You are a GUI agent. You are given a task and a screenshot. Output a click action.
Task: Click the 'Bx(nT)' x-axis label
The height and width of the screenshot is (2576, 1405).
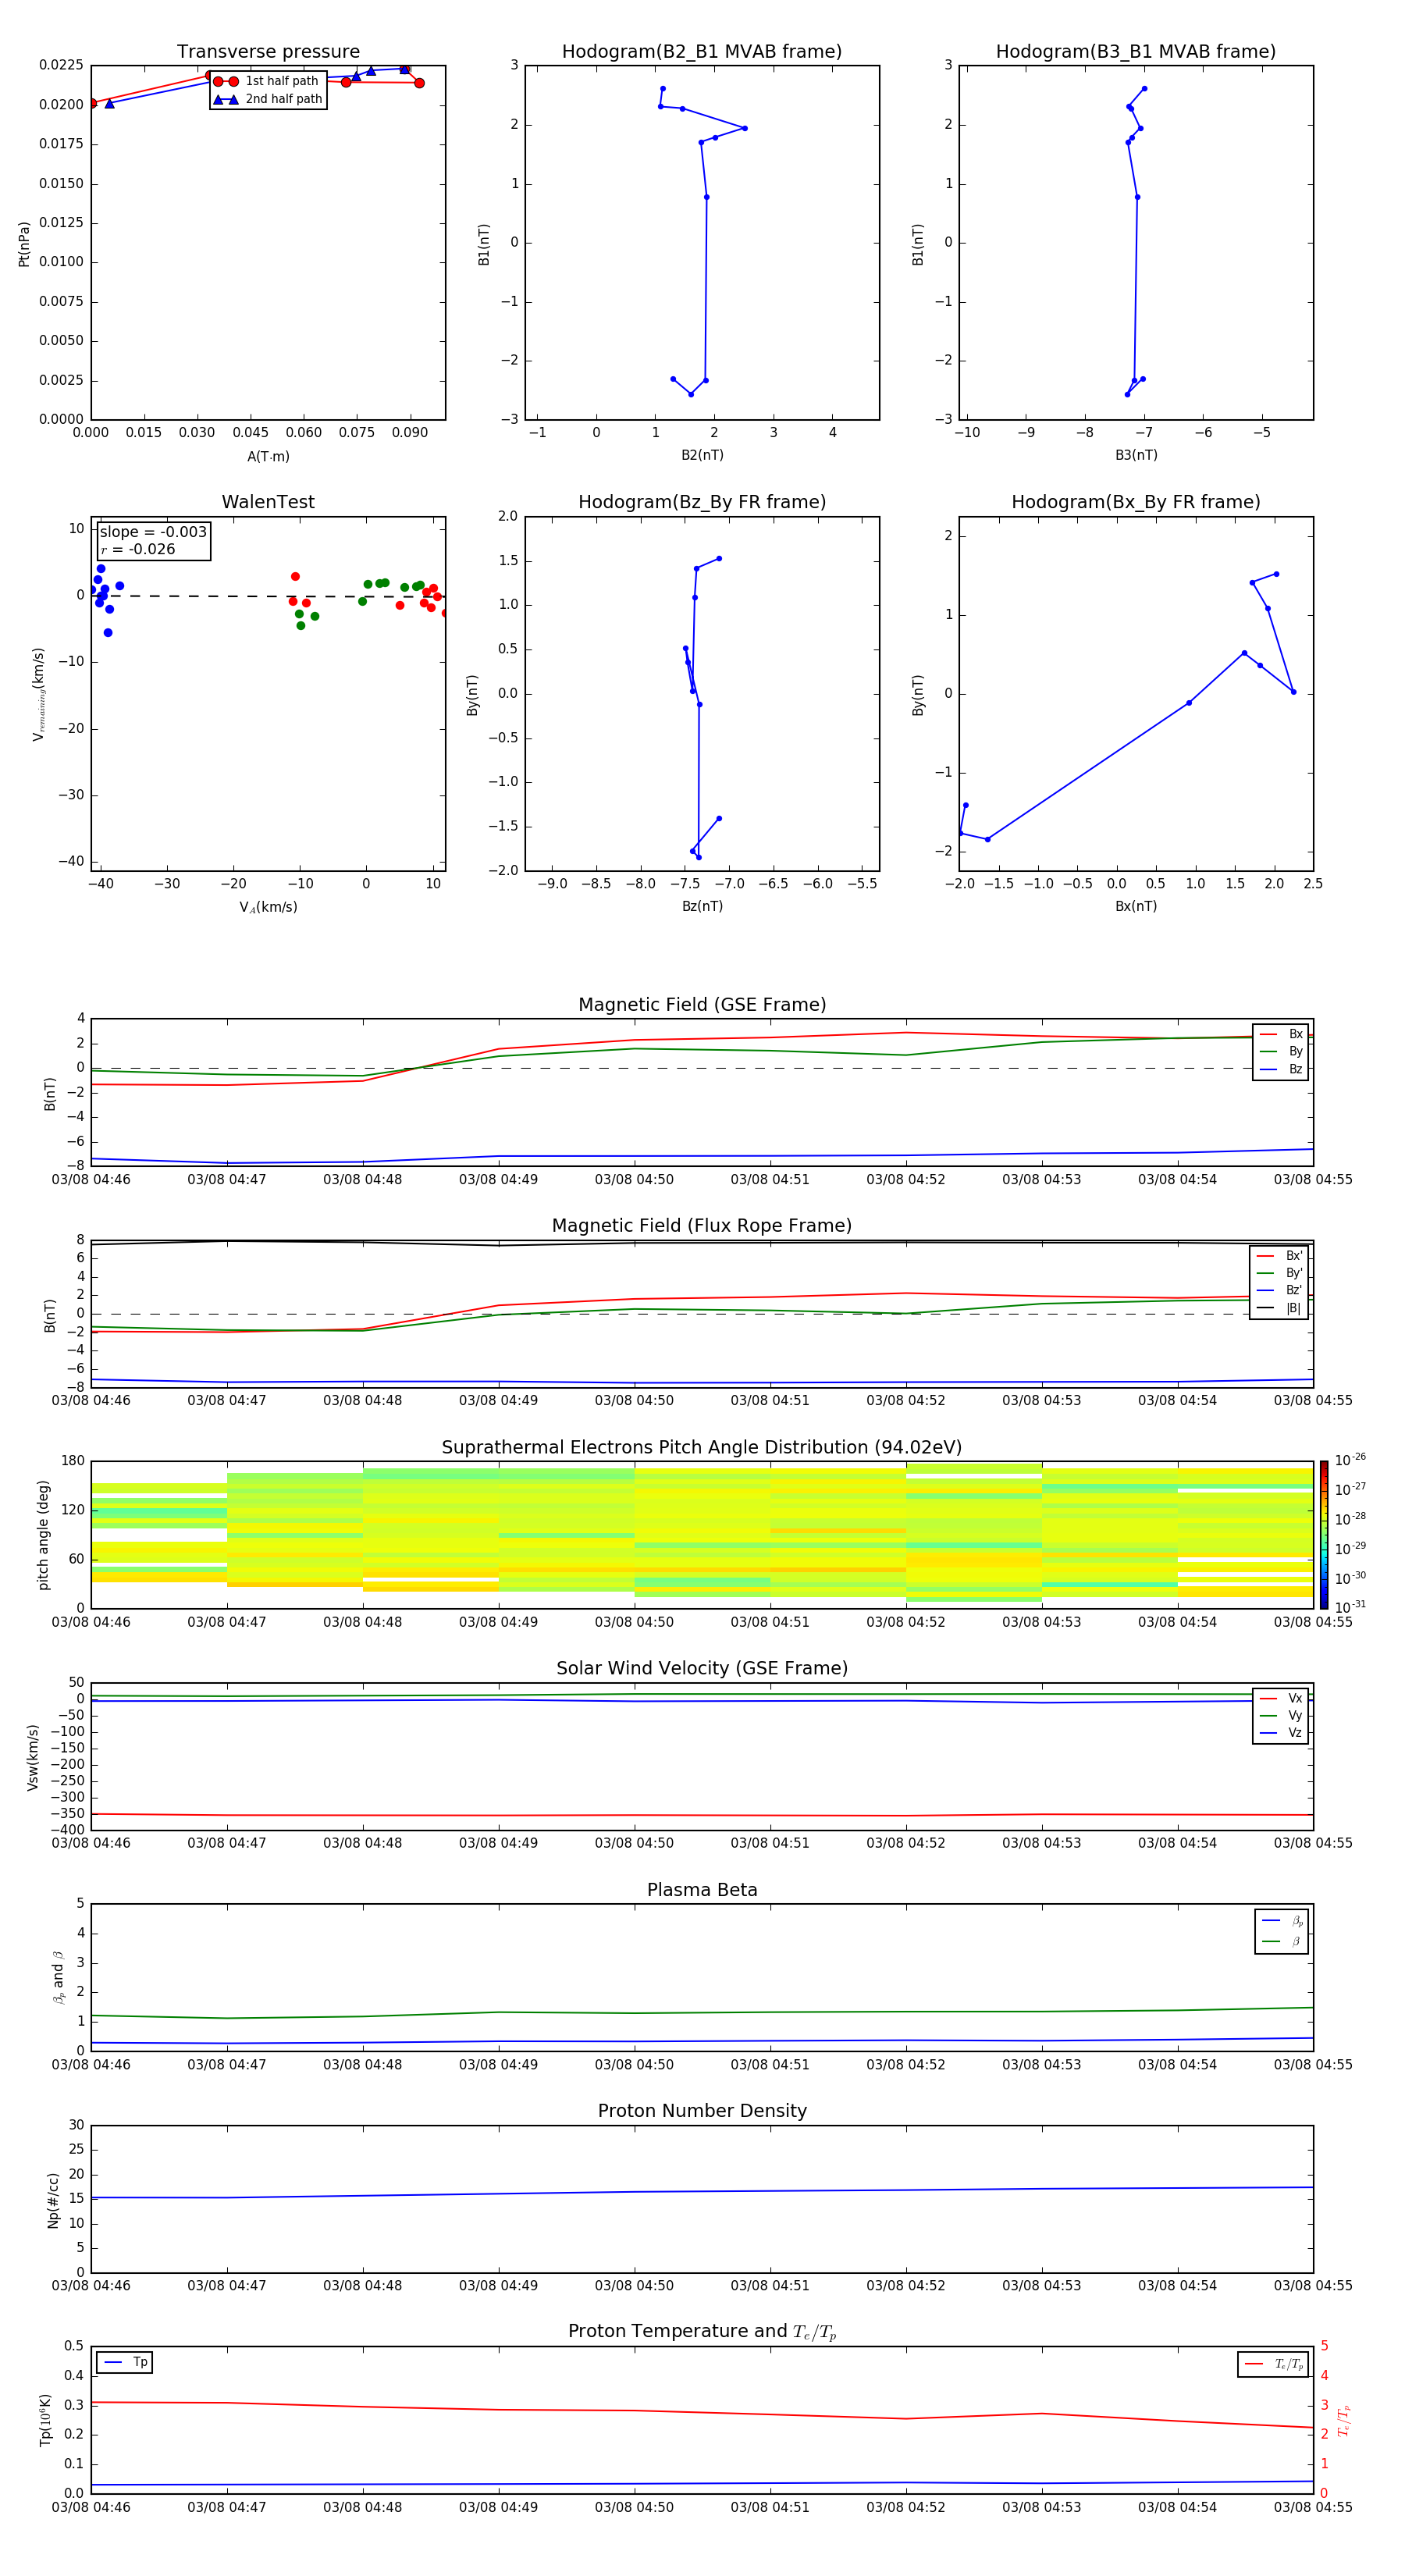pos(1136,906)
